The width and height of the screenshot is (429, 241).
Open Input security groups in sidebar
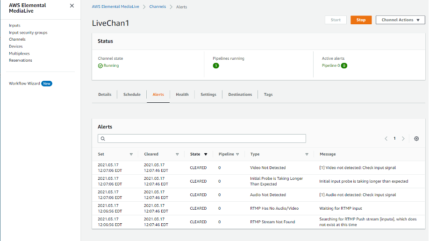pyautogui.click(x=28, y=33)
